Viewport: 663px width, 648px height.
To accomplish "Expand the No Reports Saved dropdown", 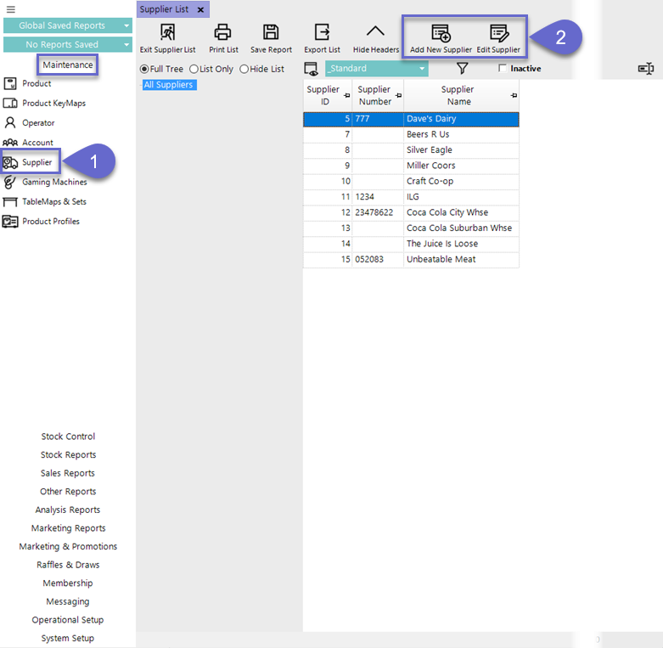I will point(68,44).
